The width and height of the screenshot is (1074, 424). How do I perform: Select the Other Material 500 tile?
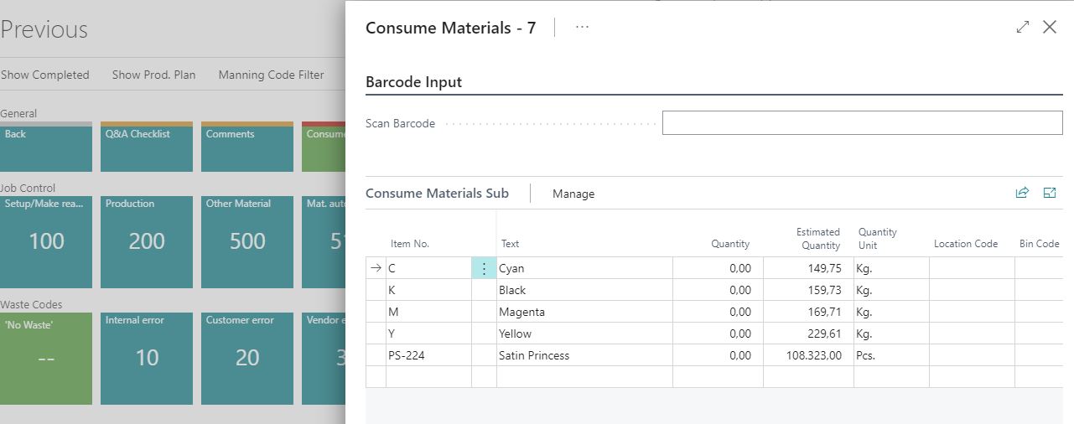pos(247,242)
